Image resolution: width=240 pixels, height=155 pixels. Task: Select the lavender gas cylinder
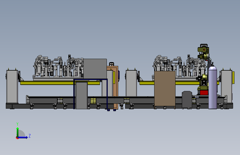(213, 87)
